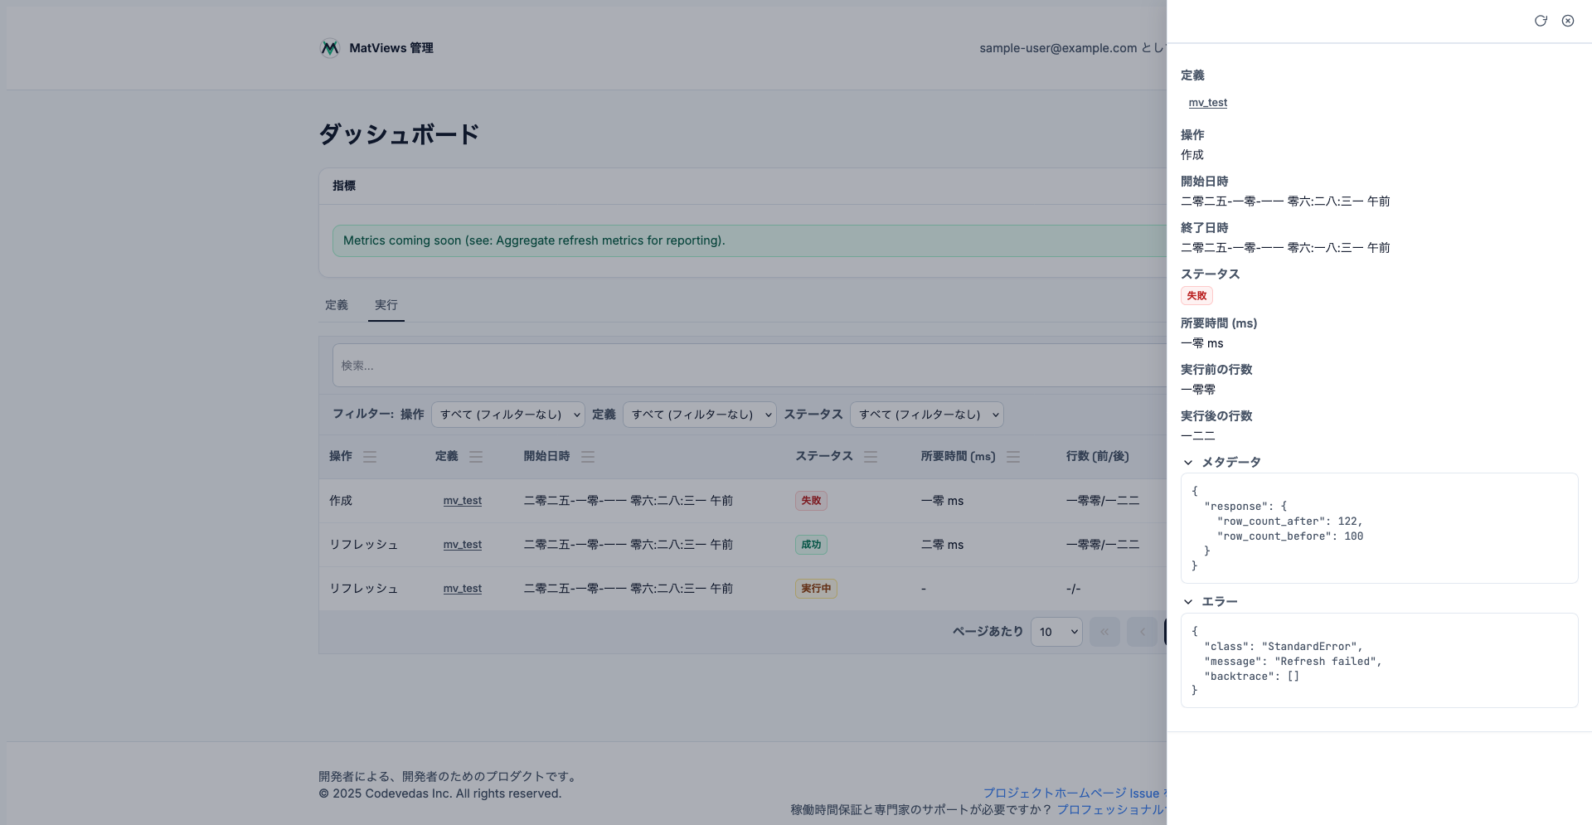This screenshot has height=825, width=1592.
Task: Click the sort icon next to 所要時間 (ms) column
Action: pyautogui.click(x=1013, y=457)
